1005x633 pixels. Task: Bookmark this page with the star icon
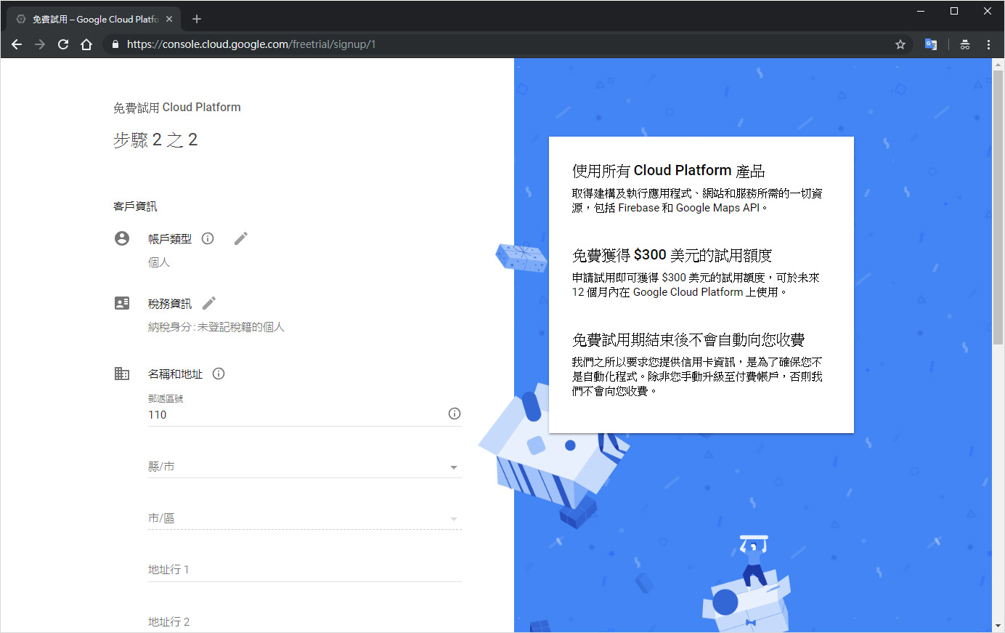click(x=900, y=44)
